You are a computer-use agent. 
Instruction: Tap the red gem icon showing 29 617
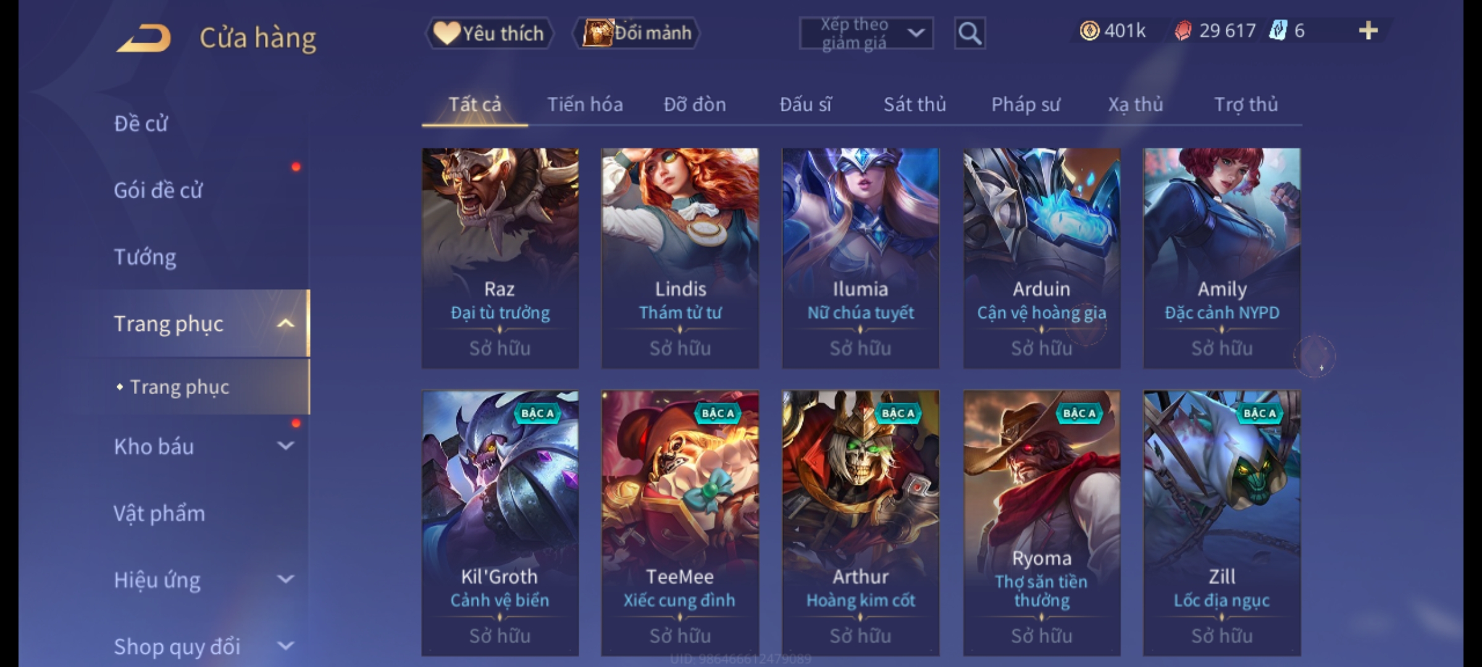tap(1183, 31)
